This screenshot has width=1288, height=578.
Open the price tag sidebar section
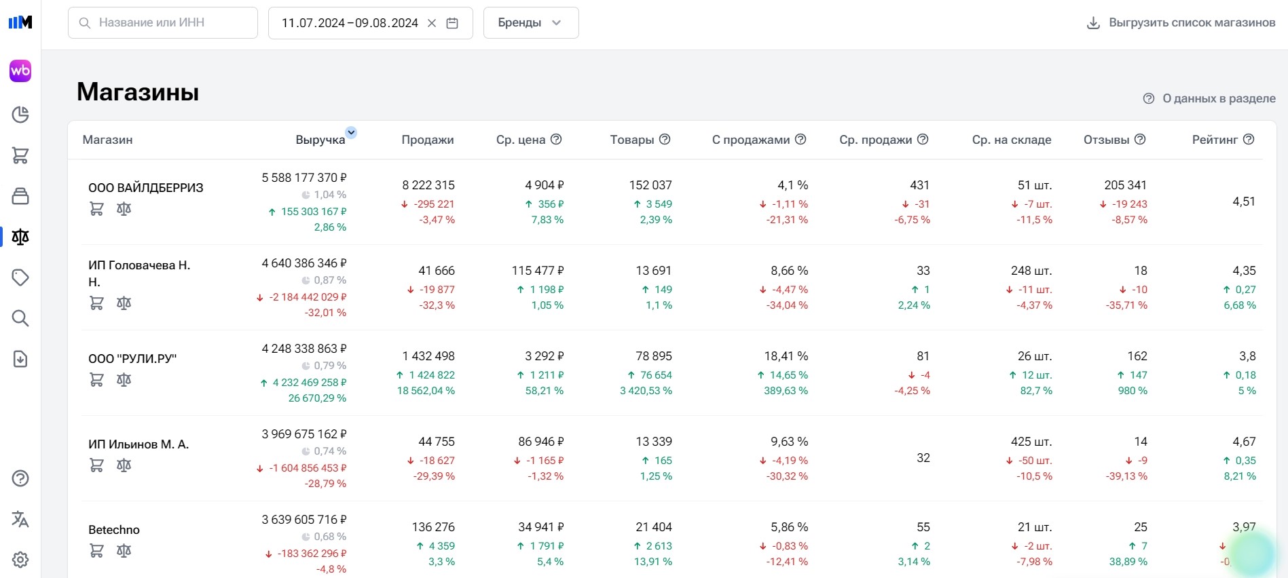pyautogui.click(x=20, y=277)
